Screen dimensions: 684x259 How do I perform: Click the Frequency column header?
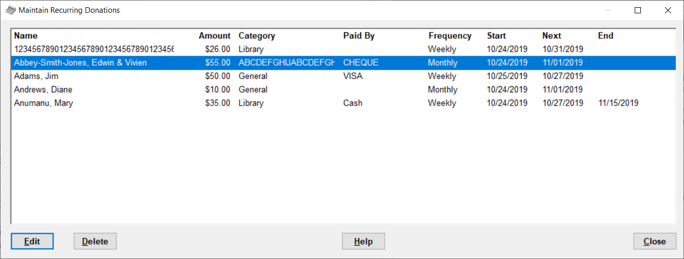[450, 36]
